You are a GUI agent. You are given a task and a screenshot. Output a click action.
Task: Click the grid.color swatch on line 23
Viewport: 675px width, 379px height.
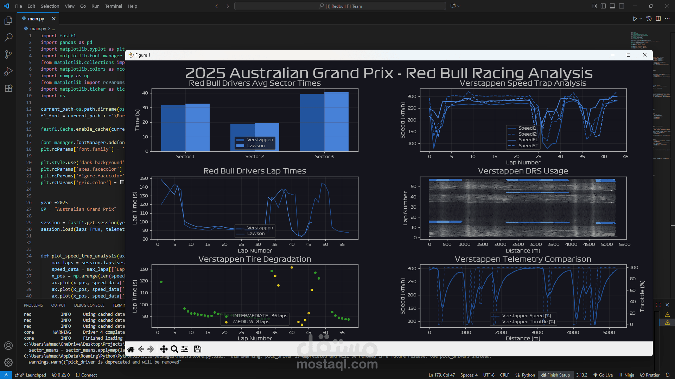point(122,182)
